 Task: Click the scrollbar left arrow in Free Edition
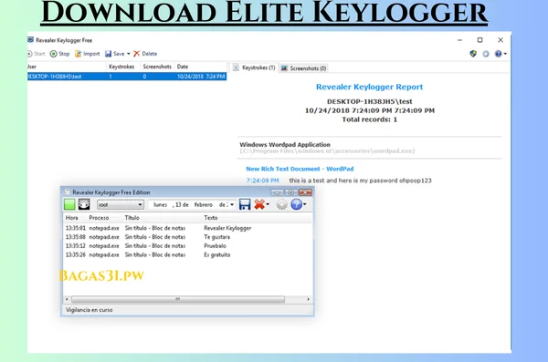67,299
